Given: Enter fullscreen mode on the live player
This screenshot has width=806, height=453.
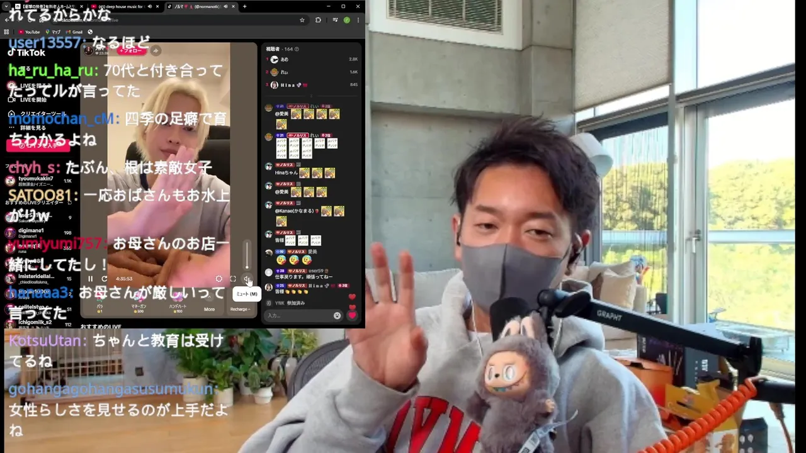Looking at the screenshot, I should coord(232,279).
